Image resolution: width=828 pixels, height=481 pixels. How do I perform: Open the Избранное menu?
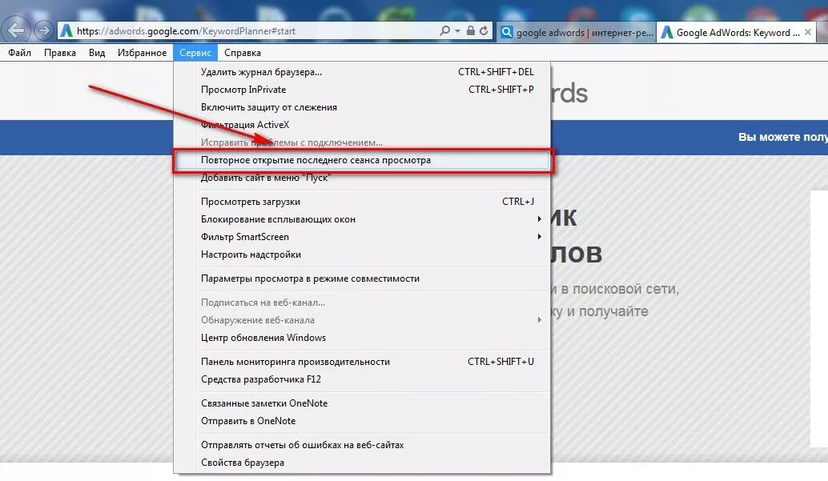(142, 53)
